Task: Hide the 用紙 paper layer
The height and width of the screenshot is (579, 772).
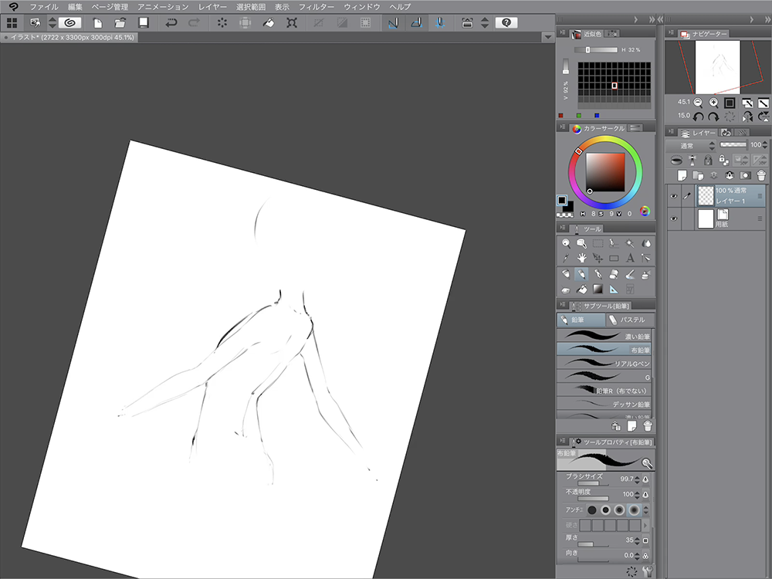Action: pyautogui.click(x=673, y=218)
